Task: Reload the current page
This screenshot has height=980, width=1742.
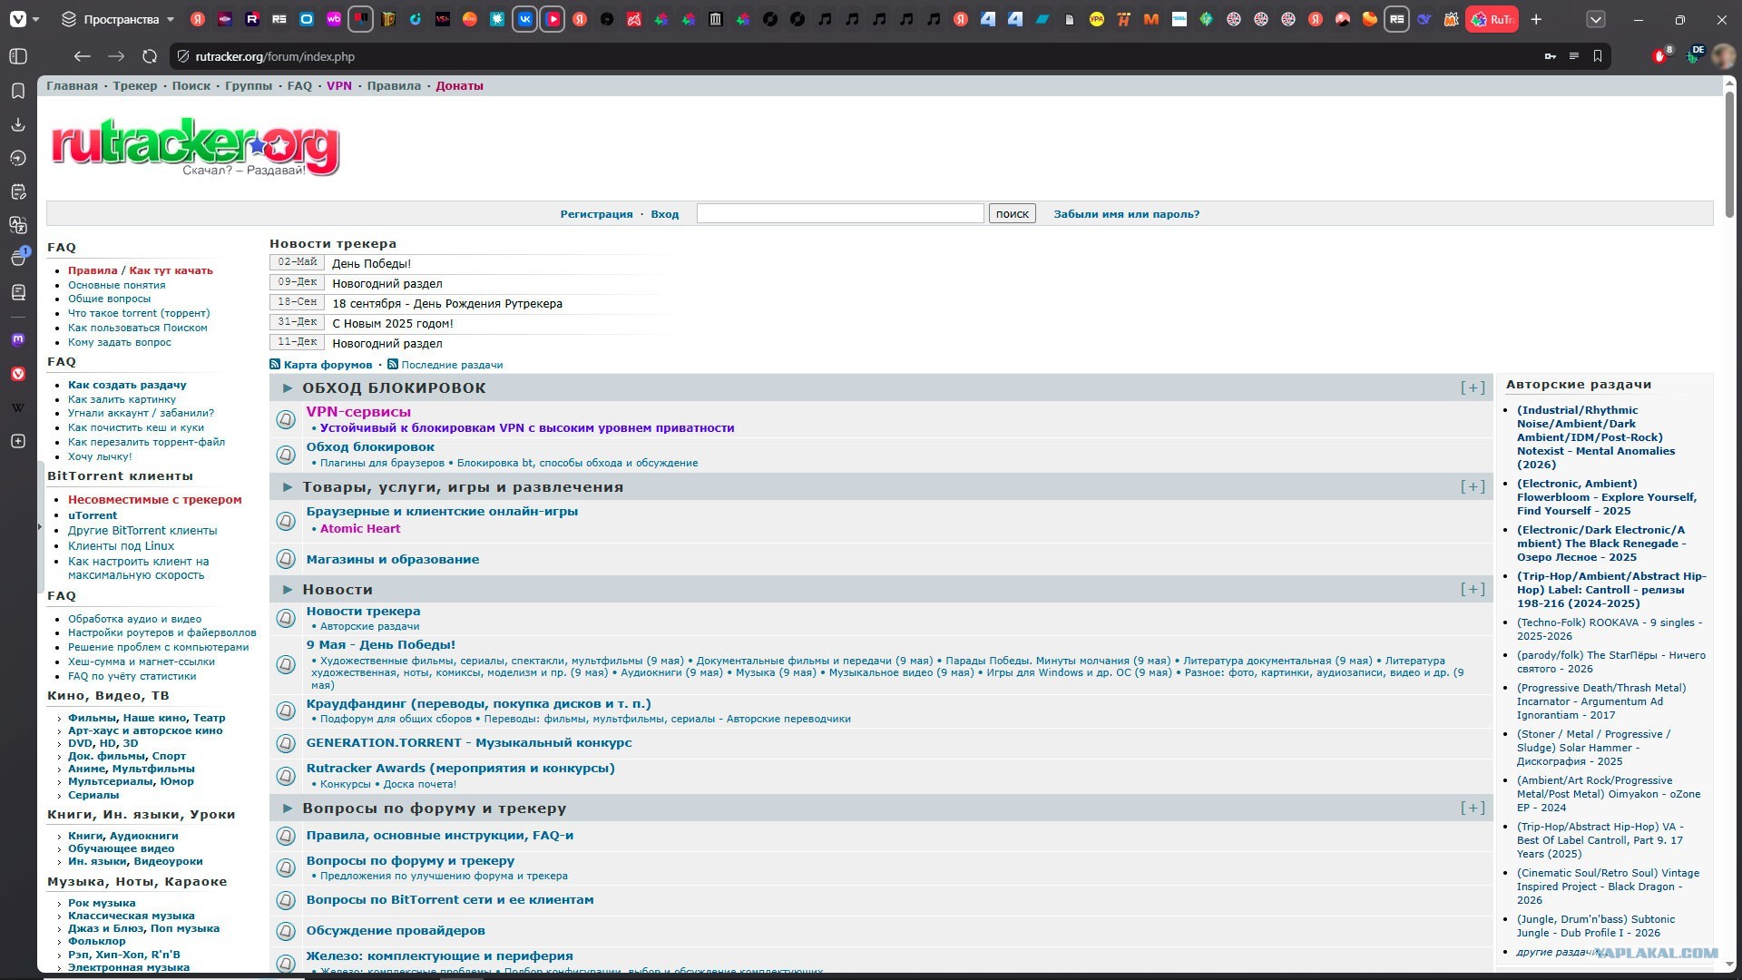Action: pyautogui.click(x=150, y=56)
